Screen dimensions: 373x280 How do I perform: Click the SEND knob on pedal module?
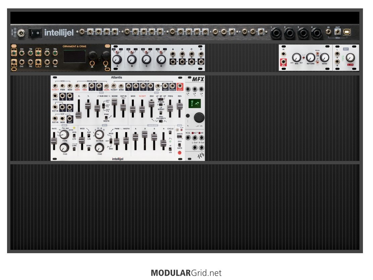click(x=324, y=58)
